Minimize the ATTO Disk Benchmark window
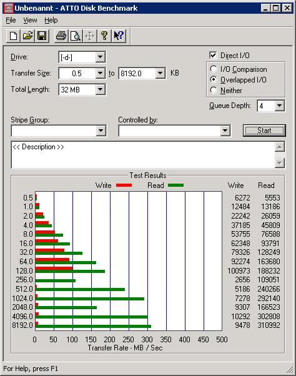This screenshot has height=376, width=296. [265, 8]
